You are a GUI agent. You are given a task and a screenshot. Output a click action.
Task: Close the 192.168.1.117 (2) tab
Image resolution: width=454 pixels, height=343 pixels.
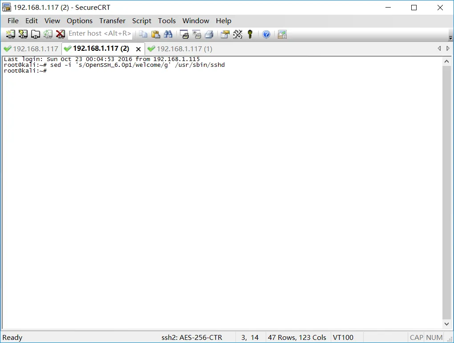click(x=138, y=49)
